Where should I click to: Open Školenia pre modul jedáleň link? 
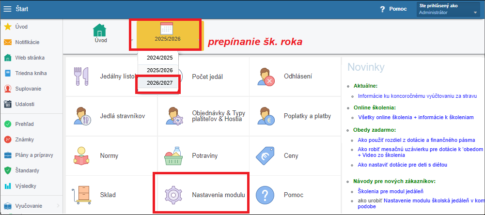pos(391,191)
